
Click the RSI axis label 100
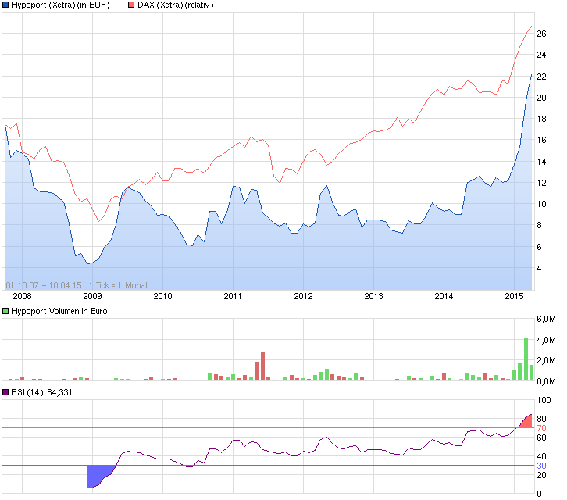[544, 400]
